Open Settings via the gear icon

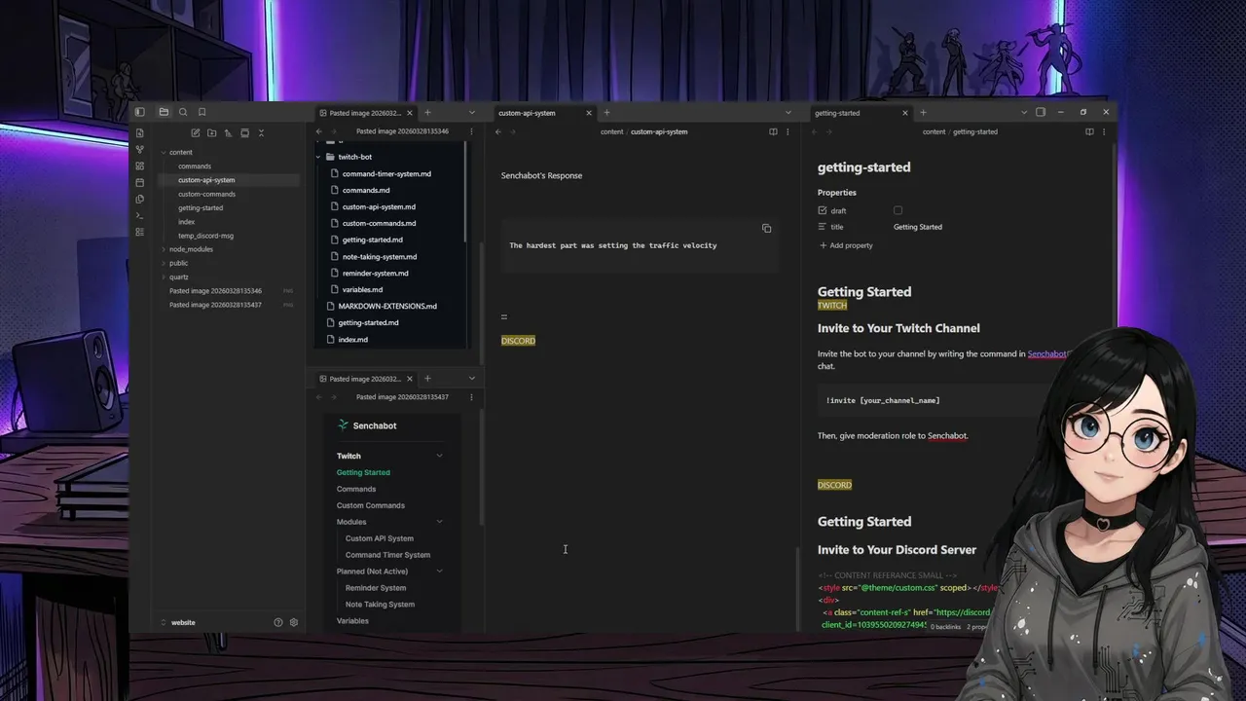[x=294, y=622]
